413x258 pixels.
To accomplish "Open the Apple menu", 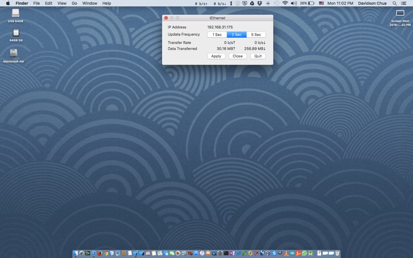I will [x=7, y=3].
